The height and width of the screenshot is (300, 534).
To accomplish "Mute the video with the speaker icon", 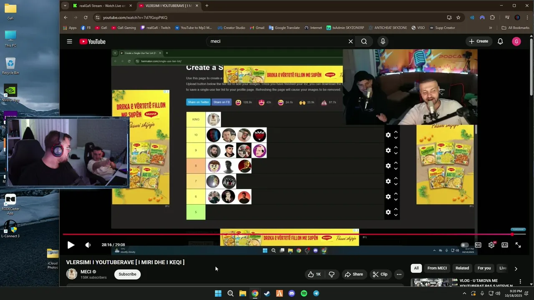I will tap(88, 245).
